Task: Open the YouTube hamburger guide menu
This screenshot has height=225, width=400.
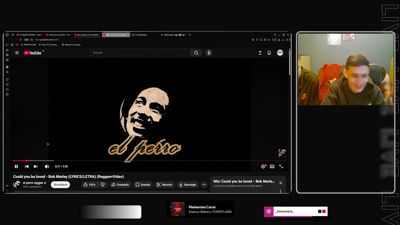Action: [17, 53]
